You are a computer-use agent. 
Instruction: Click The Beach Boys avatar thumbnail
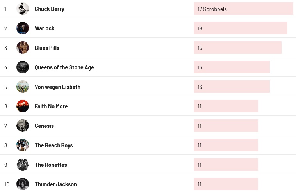[23, 145]
